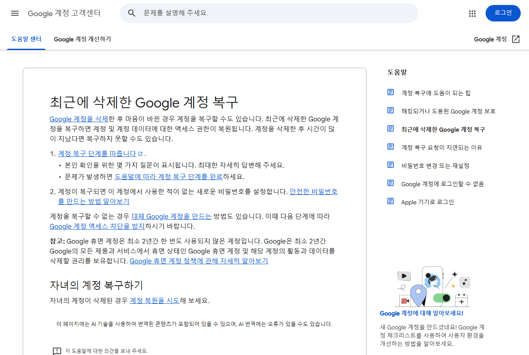This screenshot has height=355, width=529.
Task: Open 도움말에 따라 계정 복구 단계를 완료 link
Action: tap(169, 177)
